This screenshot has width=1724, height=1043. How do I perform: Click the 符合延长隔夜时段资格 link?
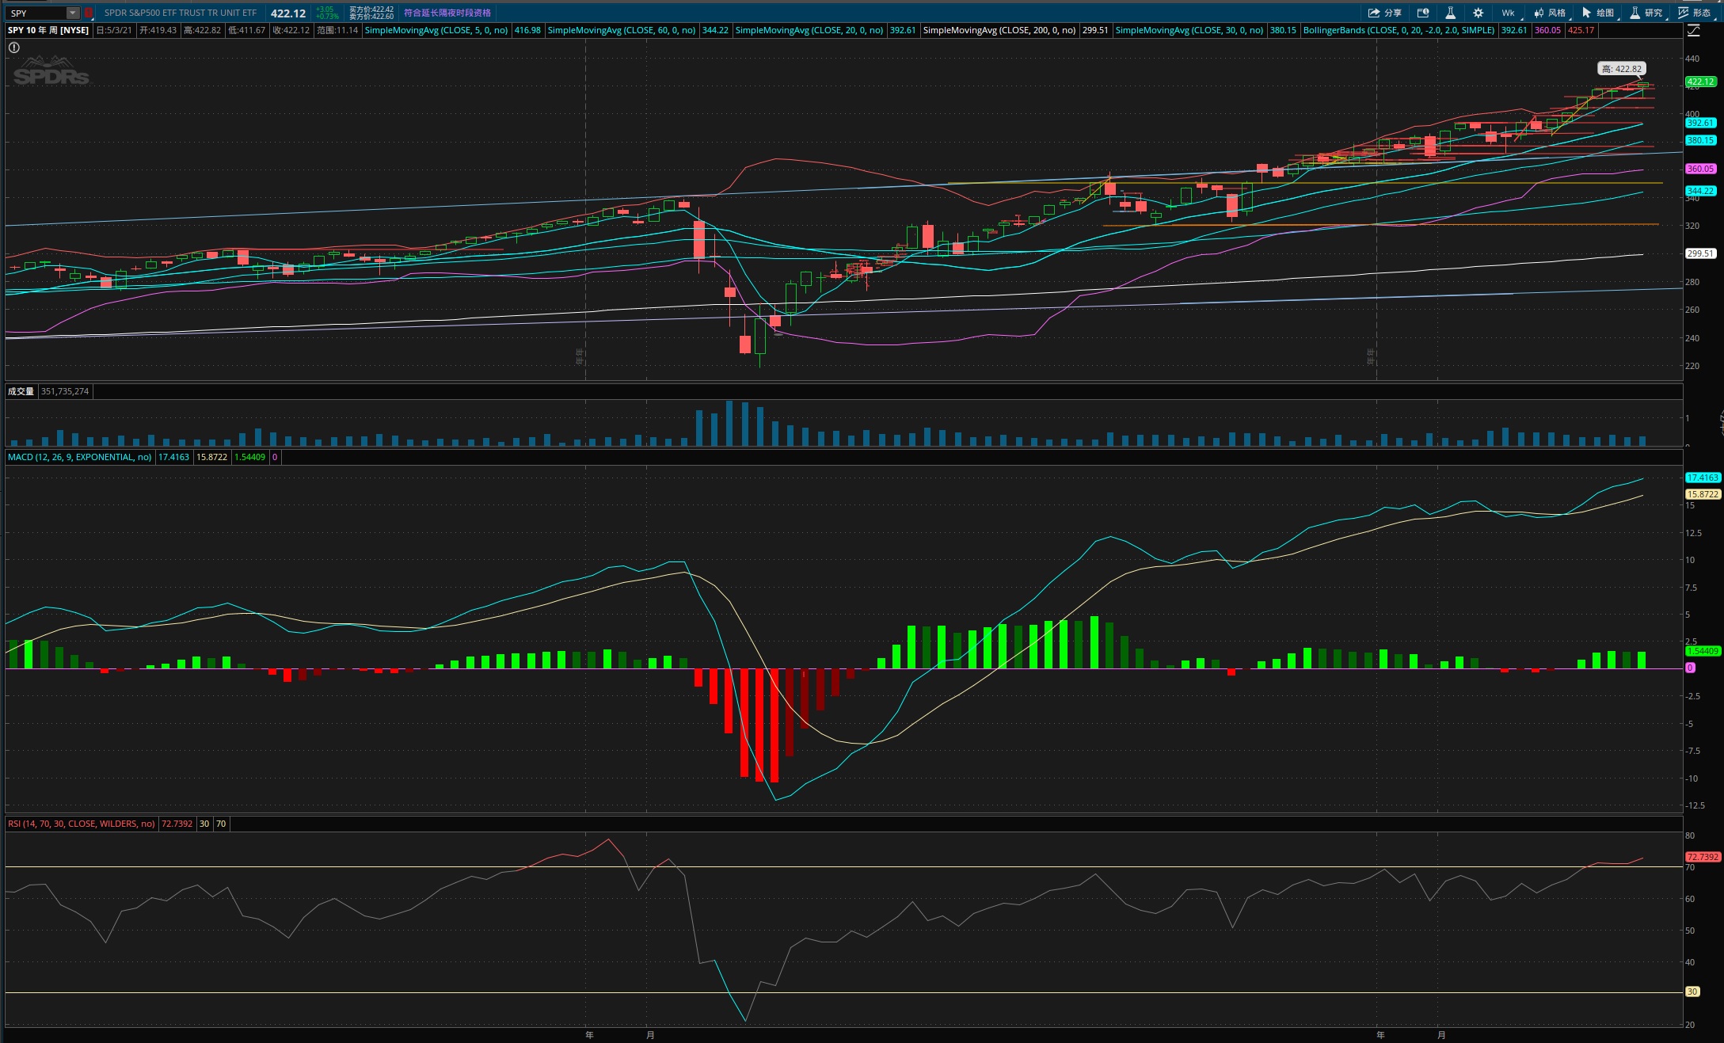[x=447, y=13]
